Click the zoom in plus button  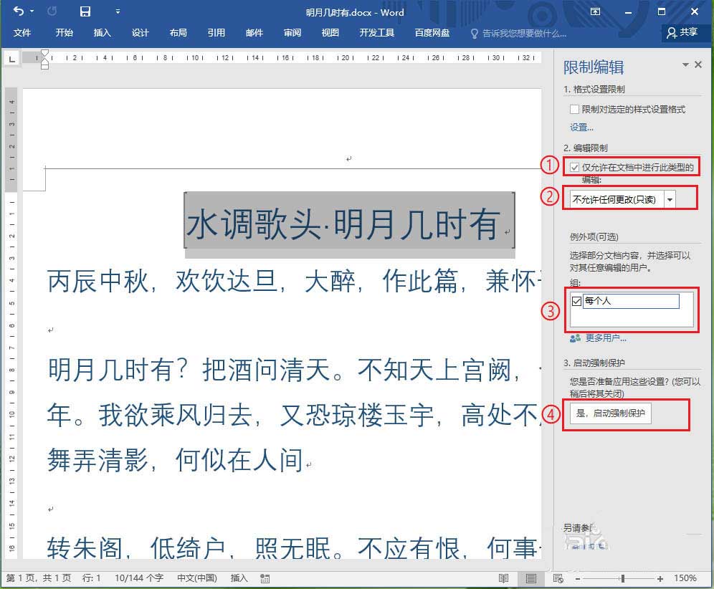pyautogui.click(x=660, y=578)
